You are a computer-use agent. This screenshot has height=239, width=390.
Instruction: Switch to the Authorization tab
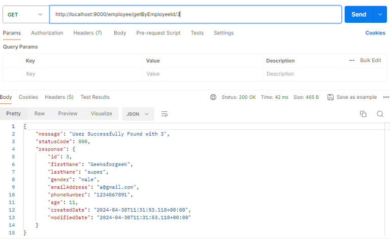tap(47, 33)
